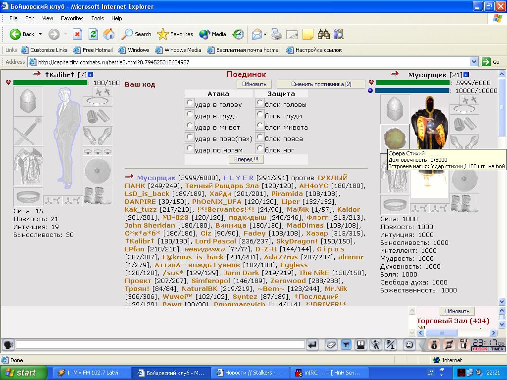Toggle the chat filter funnel icon
Viewport: 507px width, 380px height.
[x=346, y=345]
